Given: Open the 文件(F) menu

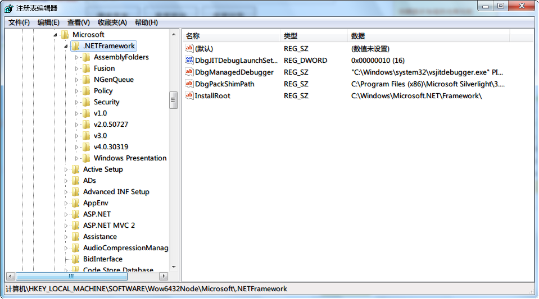Looking at the screenshot, I should click(x=19, y=22).
